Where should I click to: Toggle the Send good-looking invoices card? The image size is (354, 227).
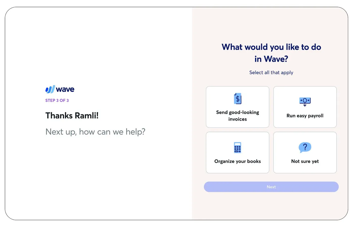click(237, 107)
